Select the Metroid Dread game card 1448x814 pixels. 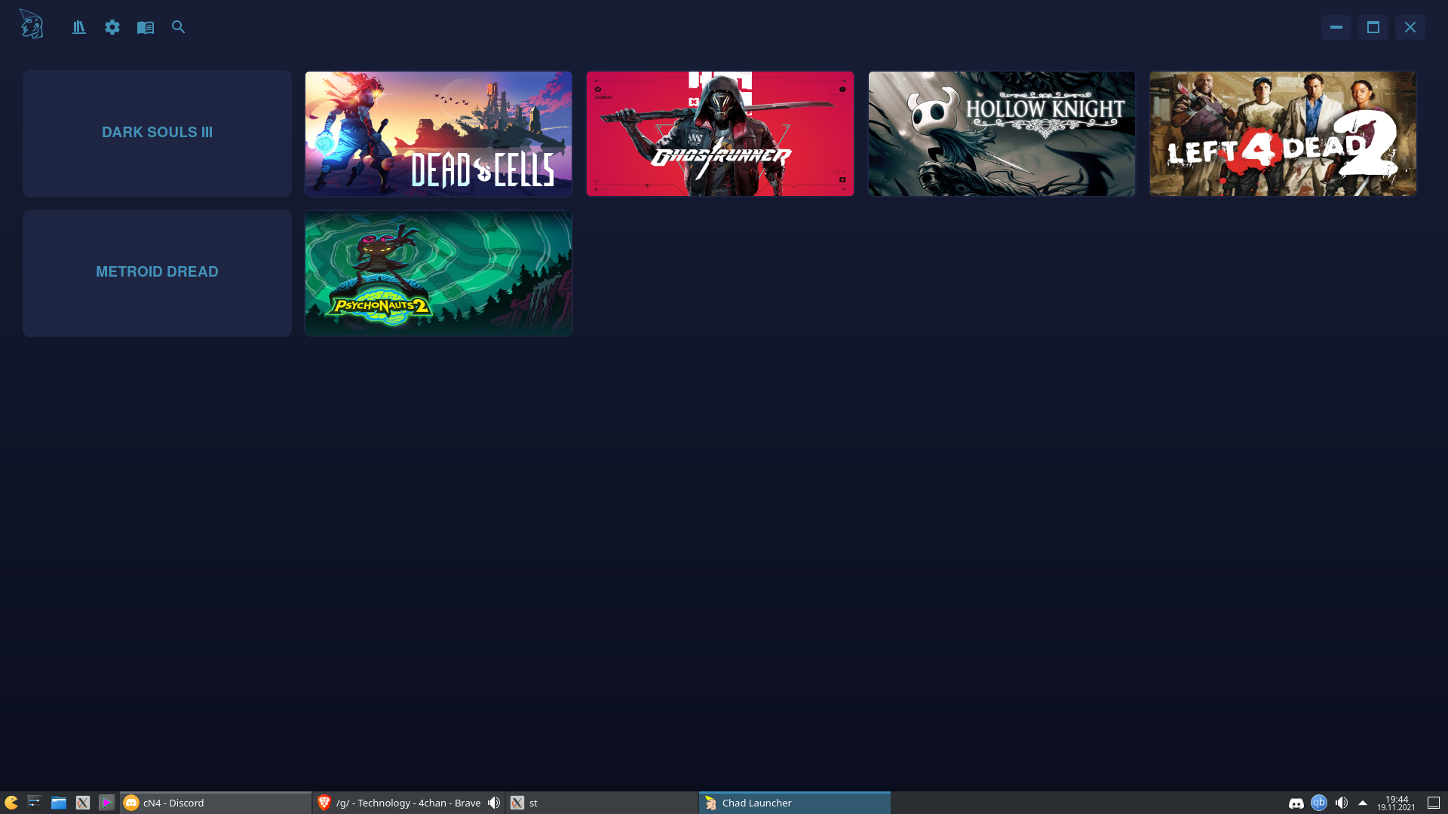(157, 273)
